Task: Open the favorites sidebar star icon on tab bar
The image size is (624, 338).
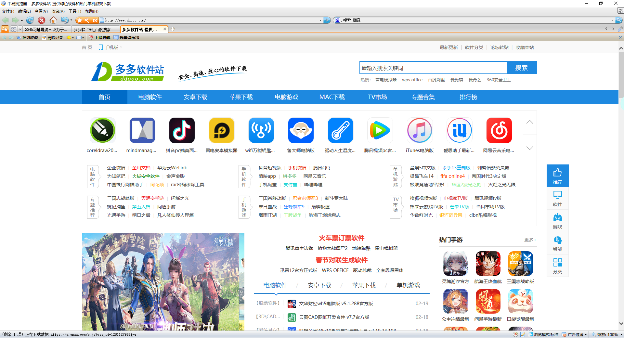Action: click(x=5, y=29)
